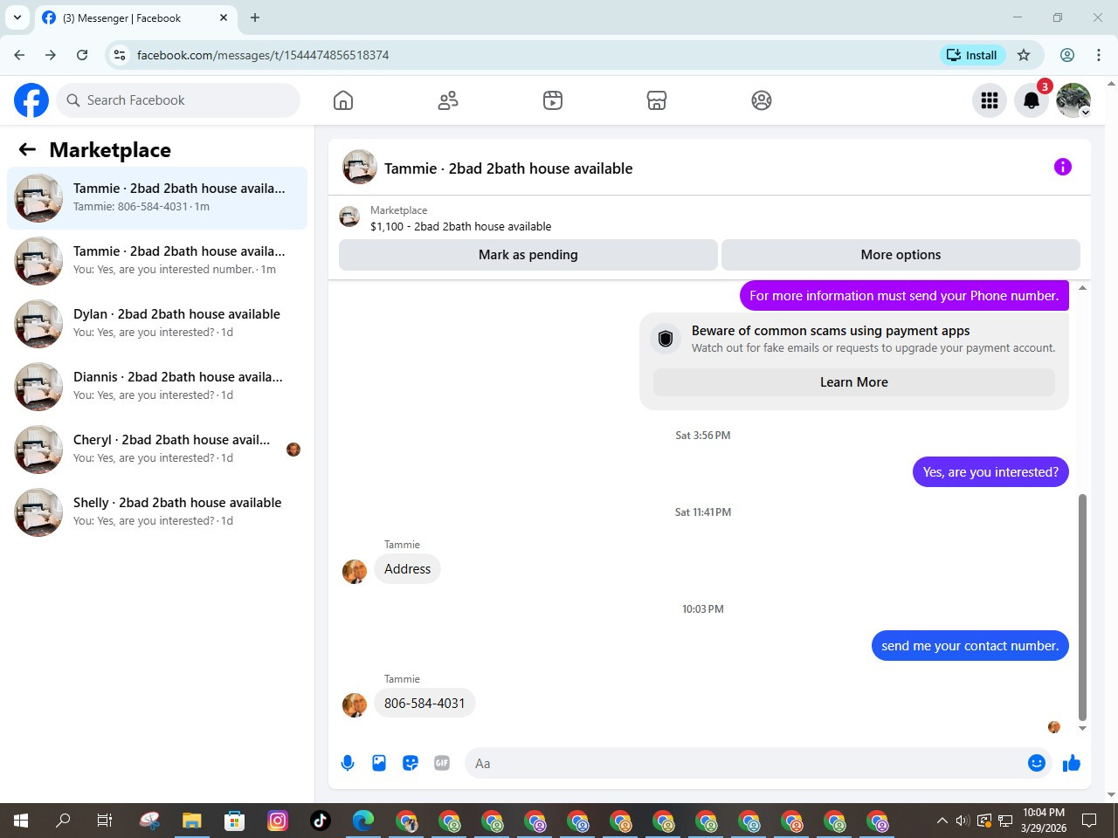The width and height of the screenshot is (1118, 838).
Task: Open the Chrome profile icon
Action: pyautogui.click(x=1067, y=55)
